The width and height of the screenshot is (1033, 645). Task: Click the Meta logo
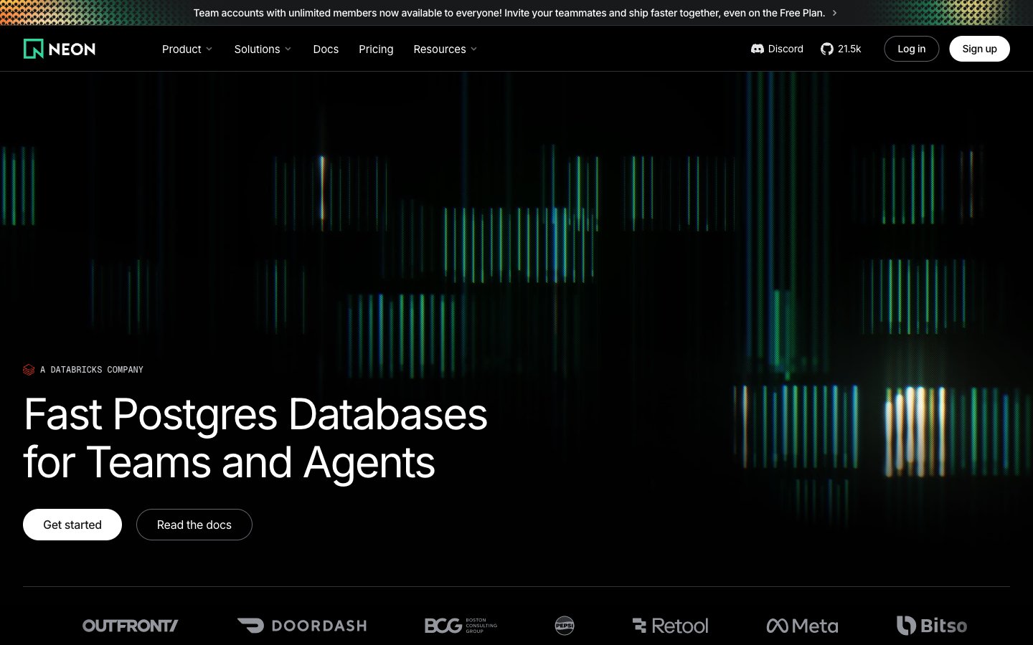click(802, 626)
